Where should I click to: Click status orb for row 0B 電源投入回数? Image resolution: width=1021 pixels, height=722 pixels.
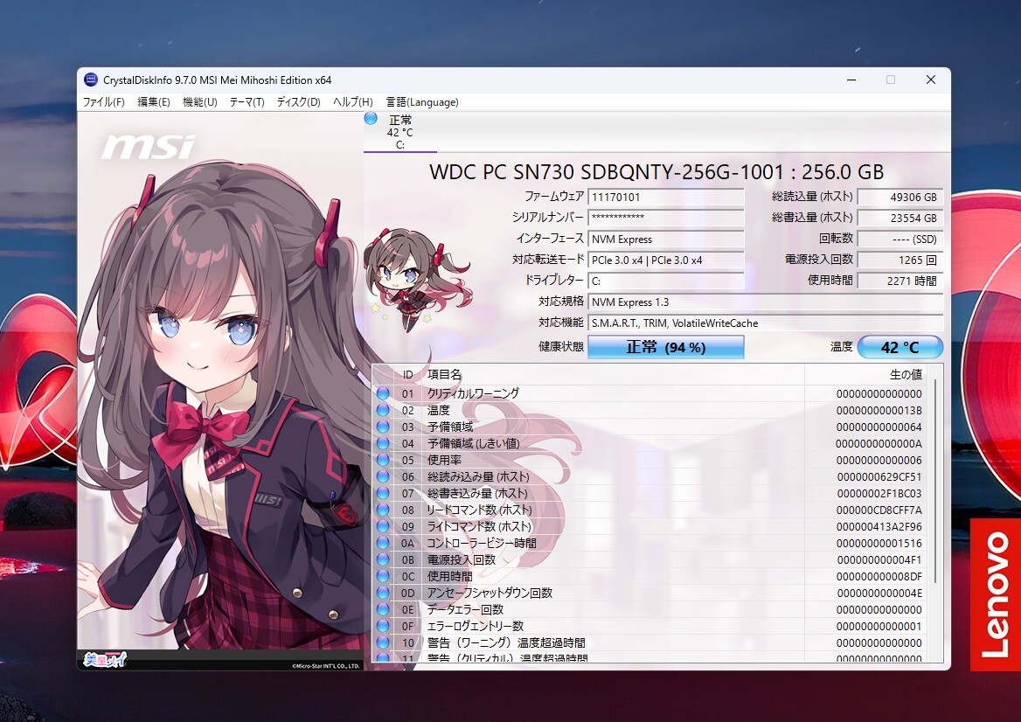383,559
